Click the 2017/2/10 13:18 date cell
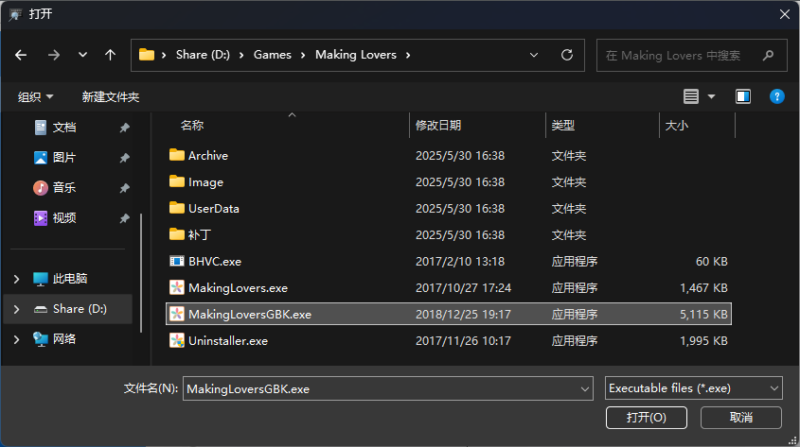Viewport: 800px width, 447px height. pos(460,261)
